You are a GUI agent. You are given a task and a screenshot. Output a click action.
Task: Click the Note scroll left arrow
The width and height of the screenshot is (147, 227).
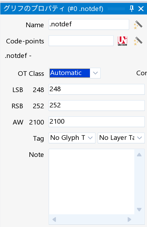(54, 219)
